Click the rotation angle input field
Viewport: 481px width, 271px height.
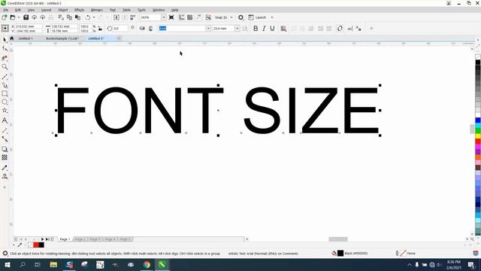pyautogui.click(x=120, y=29)
